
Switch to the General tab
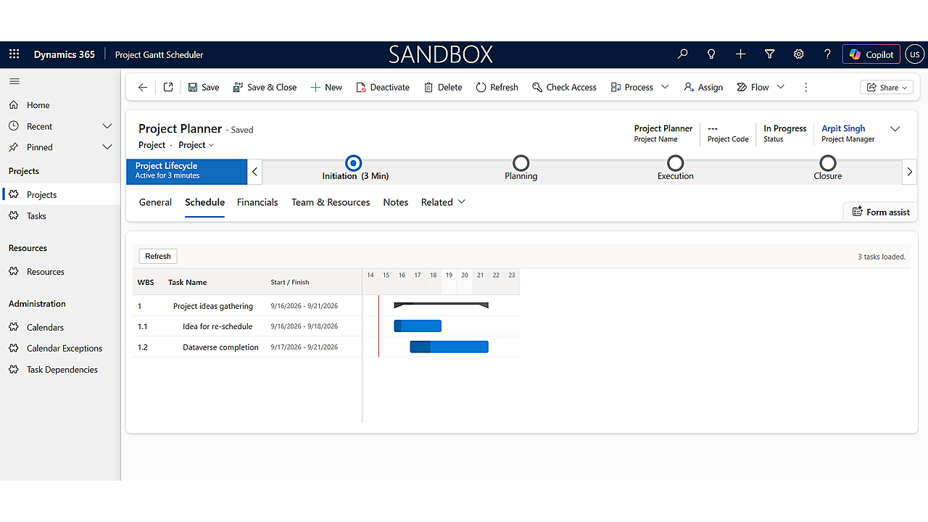coord(155,202)
